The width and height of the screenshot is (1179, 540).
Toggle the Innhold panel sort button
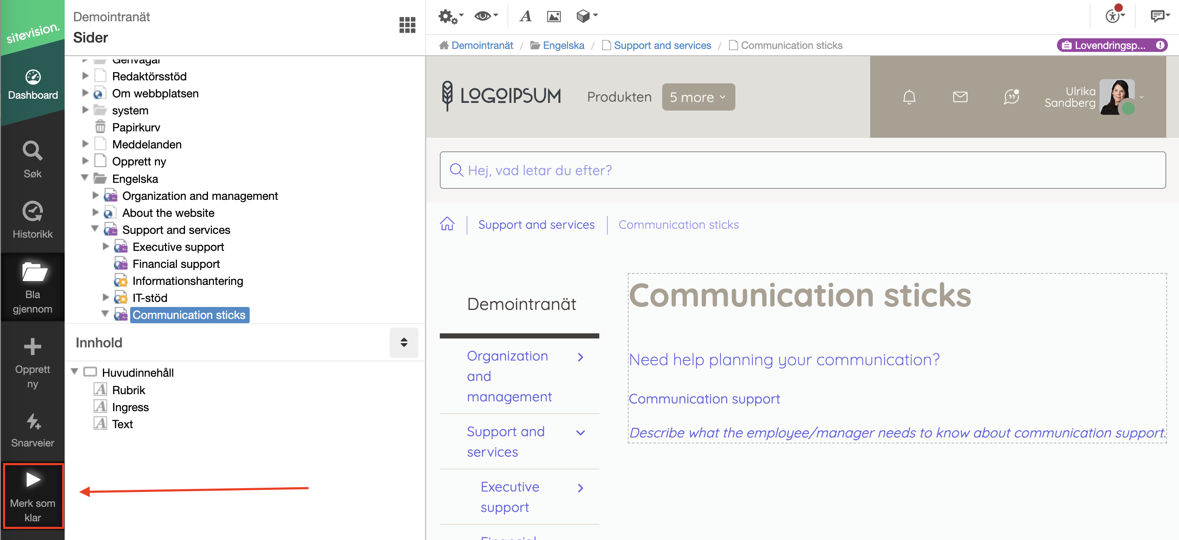[404, 342]
